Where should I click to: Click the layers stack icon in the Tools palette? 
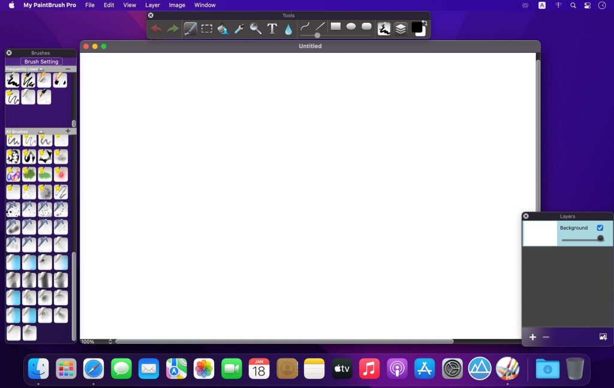click(400, 28)
